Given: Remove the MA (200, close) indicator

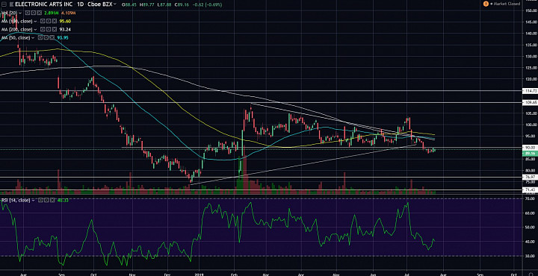Looking at the screenshot, I should pyautogui.click(x=55, y=29).
